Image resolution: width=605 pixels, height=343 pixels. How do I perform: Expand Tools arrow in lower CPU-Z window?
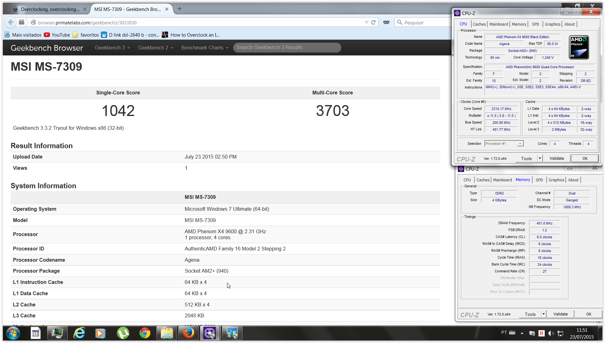[543, 314]
